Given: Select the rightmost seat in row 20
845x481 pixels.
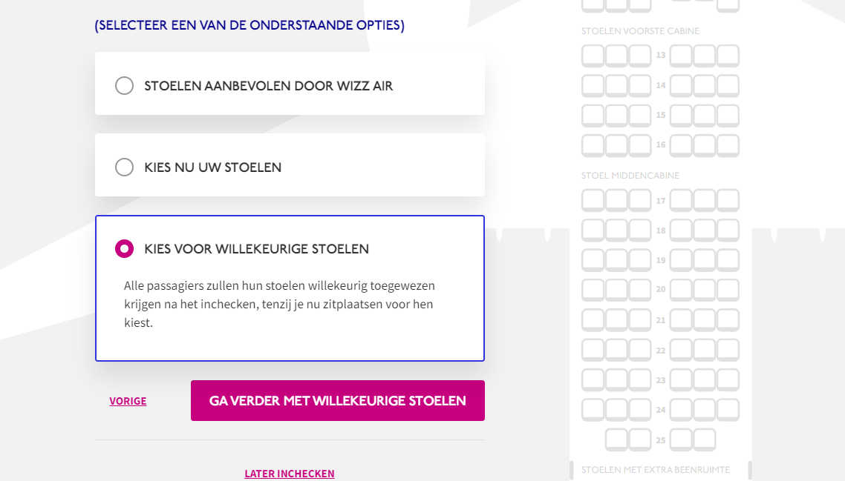Looking at the screenshot, I should [x=728, y=290].
